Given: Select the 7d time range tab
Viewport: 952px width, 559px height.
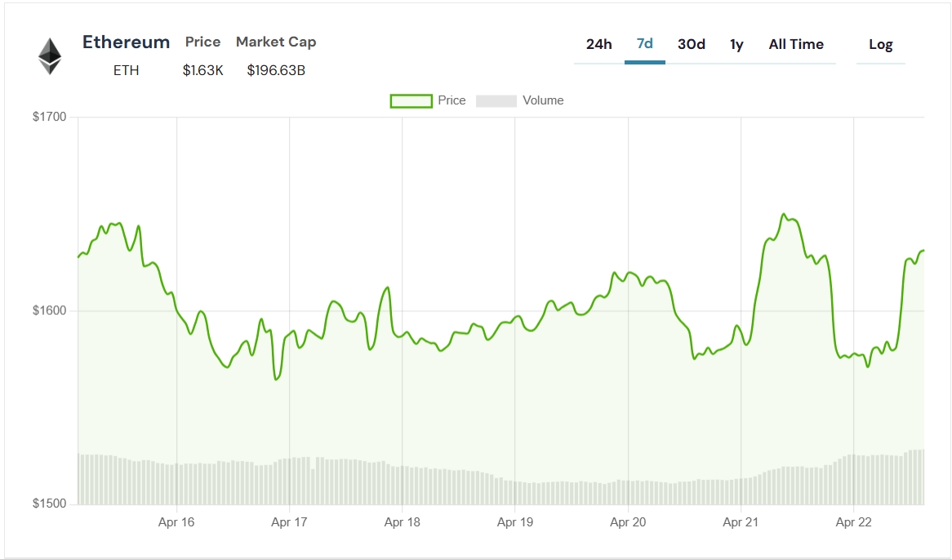Looking at the screenshot, I should 645,44.
